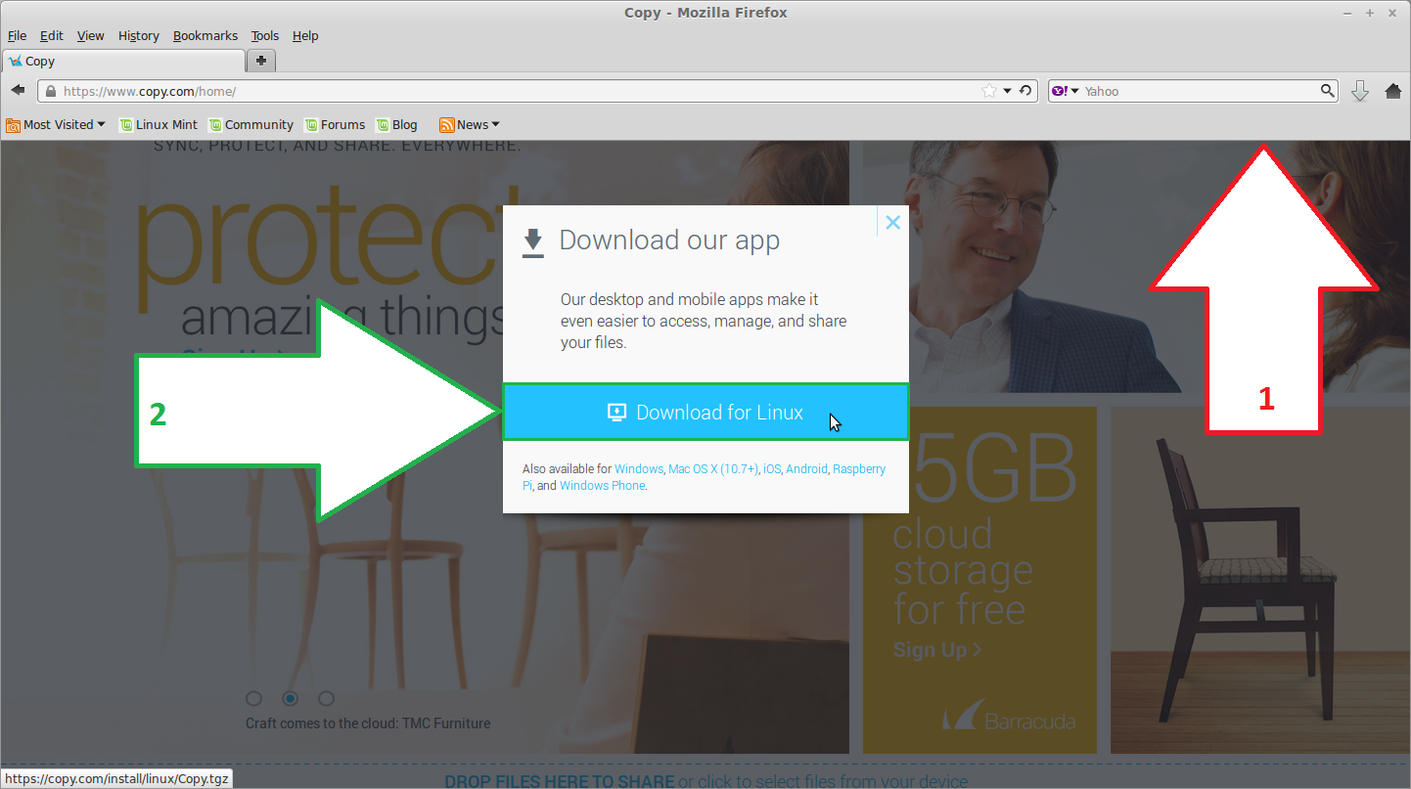Open the Android download link
Image resolution: width=1411 pixels, height=789 pixels.
coord(806,469)
